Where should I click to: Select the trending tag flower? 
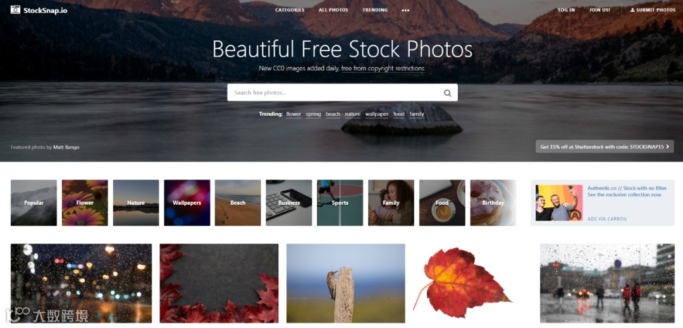(293, 114)
